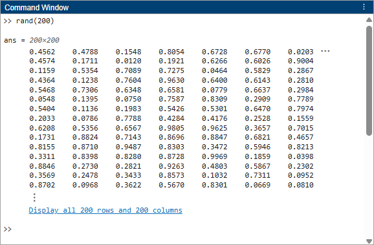
Task: Select the value 0.2033
Action: pos(42,118)
